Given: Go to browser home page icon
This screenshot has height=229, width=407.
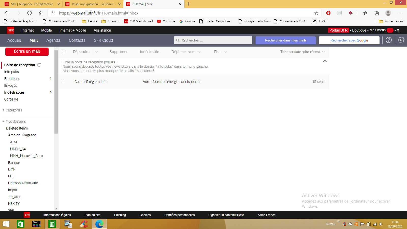Looking at the screenshot, I should (41, 13).
